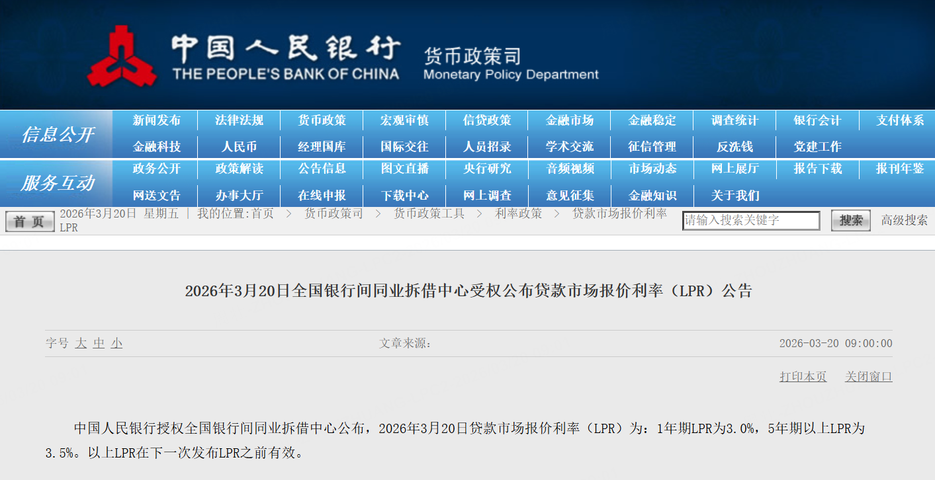Set font size to 小
The width and height of the screenshot is (935, 480).
(x=116, y=343)
